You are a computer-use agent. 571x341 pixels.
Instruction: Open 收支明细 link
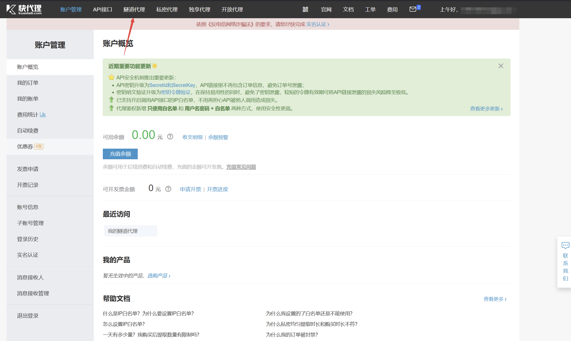point(192,137)
